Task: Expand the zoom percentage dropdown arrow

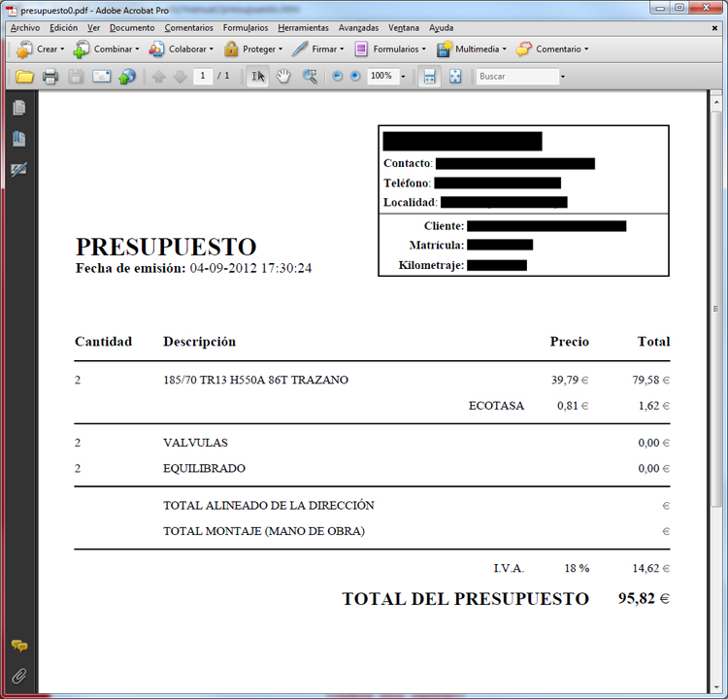Action: pyautogui.click(x=403, y=77)
